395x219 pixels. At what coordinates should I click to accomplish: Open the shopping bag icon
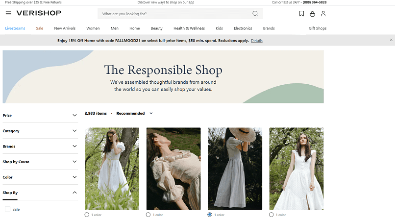312,14
